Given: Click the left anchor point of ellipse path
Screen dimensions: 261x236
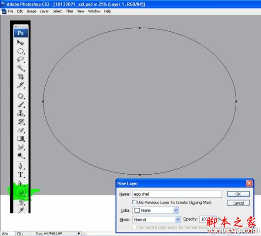Looking at the screenshot, I should 43,101.
